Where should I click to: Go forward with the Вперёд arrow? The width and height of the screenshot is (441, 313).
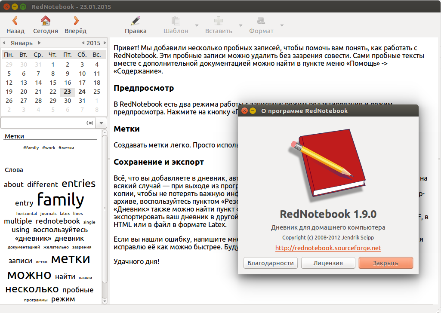75,25
